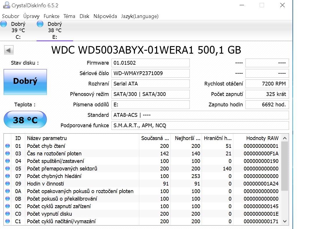Switch to the E: drive tab at 38 °C

click(55, 30)
